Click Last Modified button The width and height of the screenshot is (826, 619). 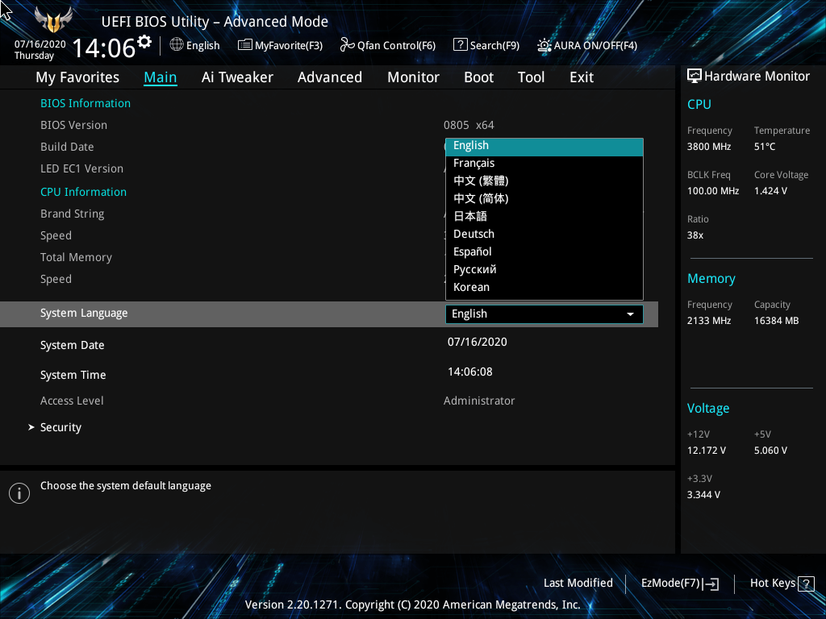tap(578, 583)
